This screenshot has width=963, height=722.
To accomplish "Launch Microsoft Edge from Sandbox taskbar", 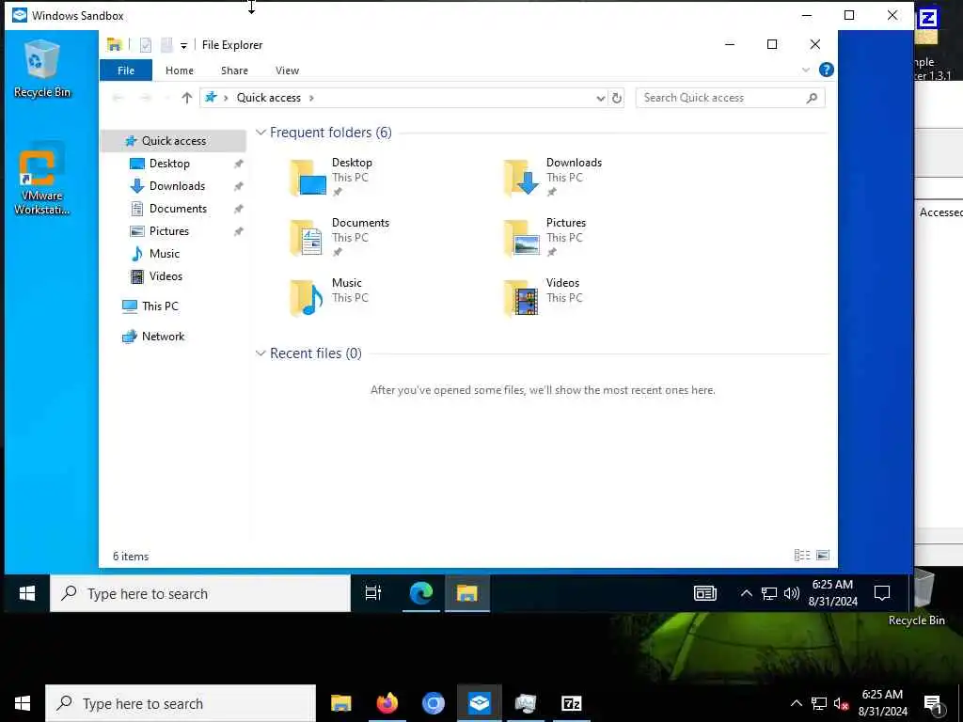I will pos(421,593).
